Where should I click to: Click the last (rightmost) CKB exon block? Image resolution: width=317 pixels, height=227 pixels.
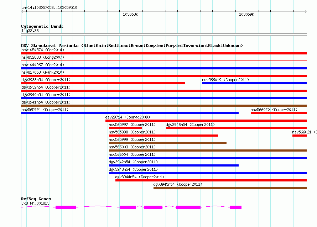point(236,207)
